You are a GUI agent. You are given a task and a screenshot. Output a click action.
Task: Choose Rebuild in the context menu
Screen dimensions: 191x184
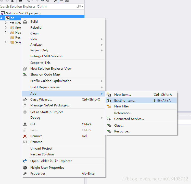[63, 28]
